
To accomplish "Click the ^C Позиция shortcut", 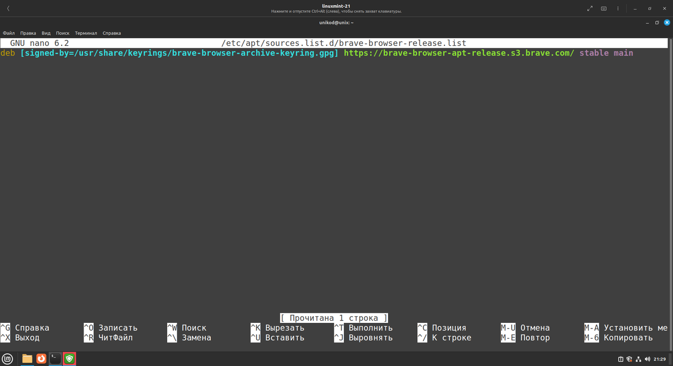I will (442, 328).
